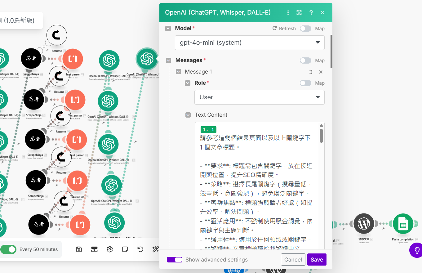This screenshot has width=422, height=273.
Task: Click the Text Content inner scrollbar thumb
Action: pyautogui.click(x=321, y=136)
